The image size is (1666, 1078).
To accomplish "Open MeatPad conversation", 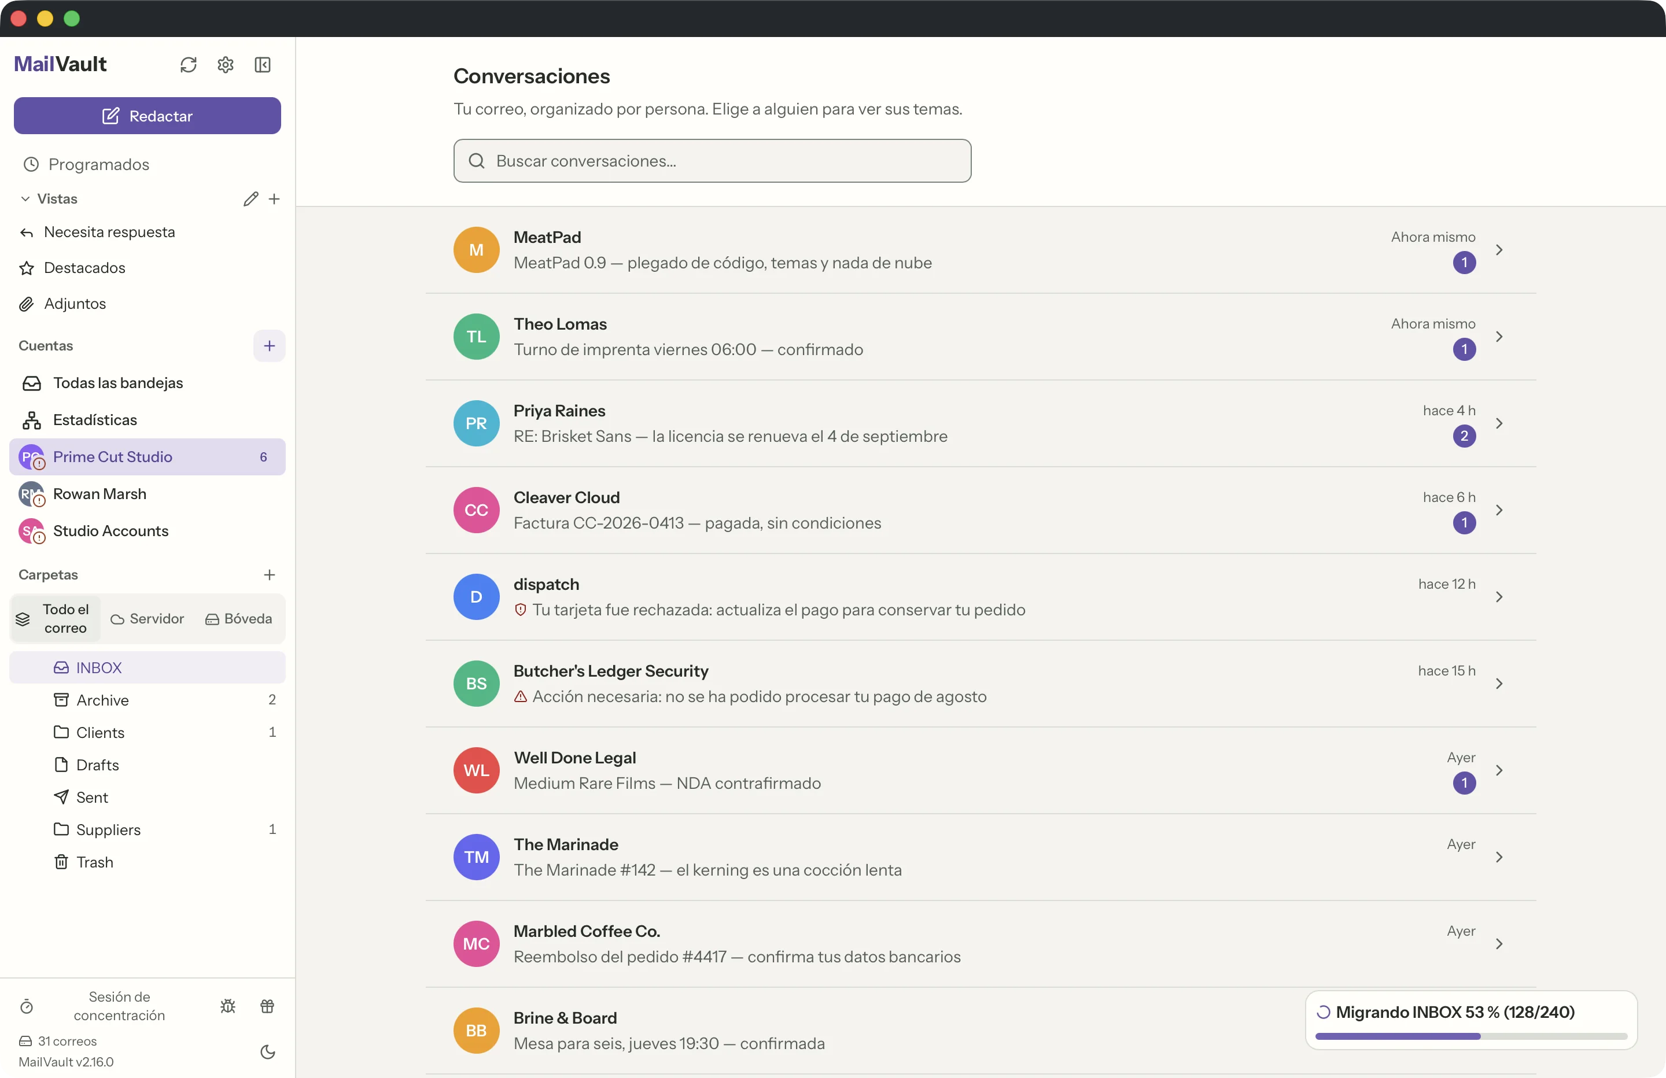I will pyautogui.click(x=980, y=250).
